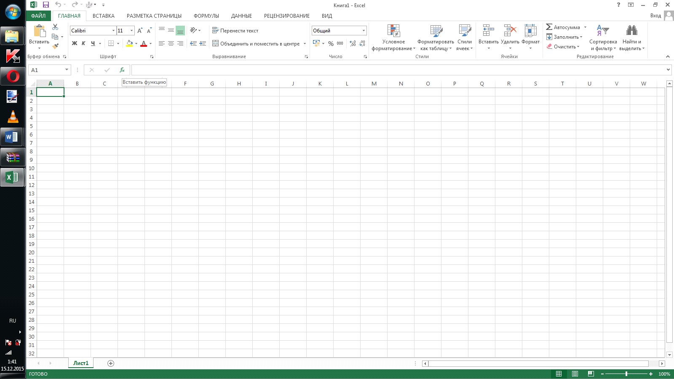Open Conditional Formatting (Условное форматирование)

pos(393,38)
